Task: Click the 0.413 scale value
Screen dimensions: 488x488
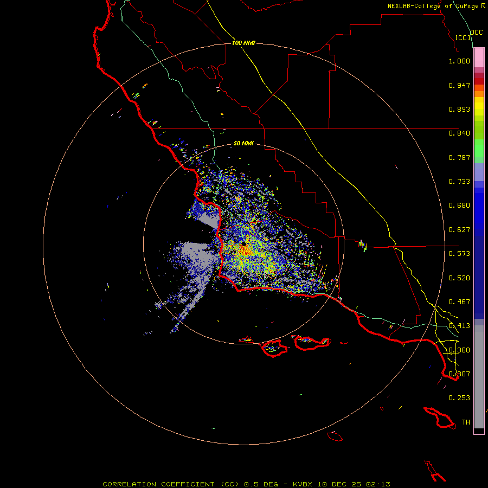Action: 459,326
